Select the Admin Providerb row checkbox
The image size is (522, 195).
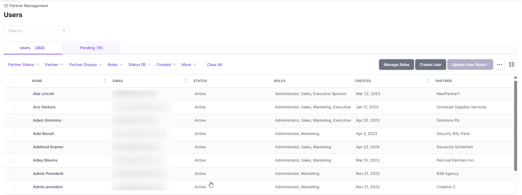(14, 174)
